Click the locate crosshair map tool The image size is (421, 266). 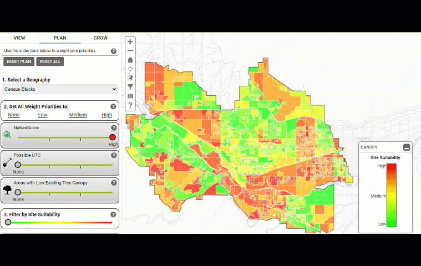pos(130,69)
